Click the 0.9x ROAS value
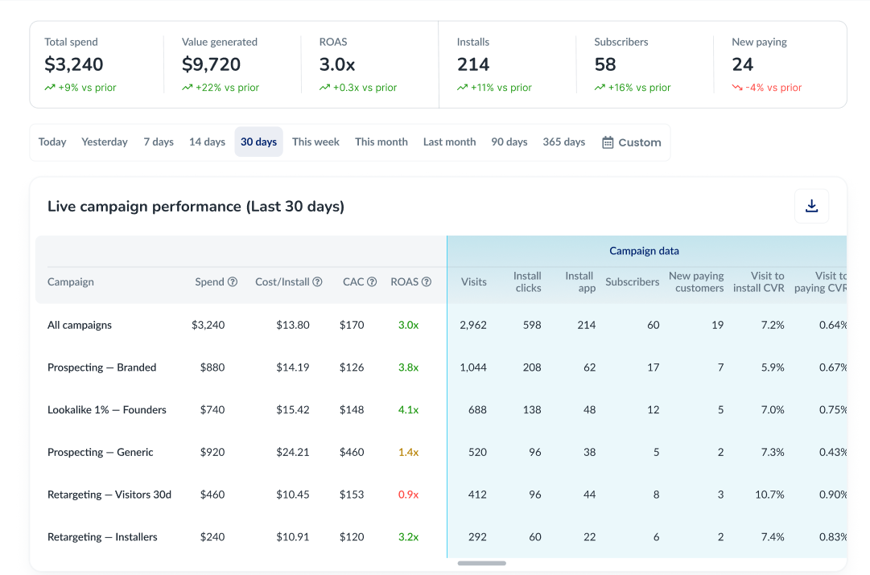 tap(408, 495)
